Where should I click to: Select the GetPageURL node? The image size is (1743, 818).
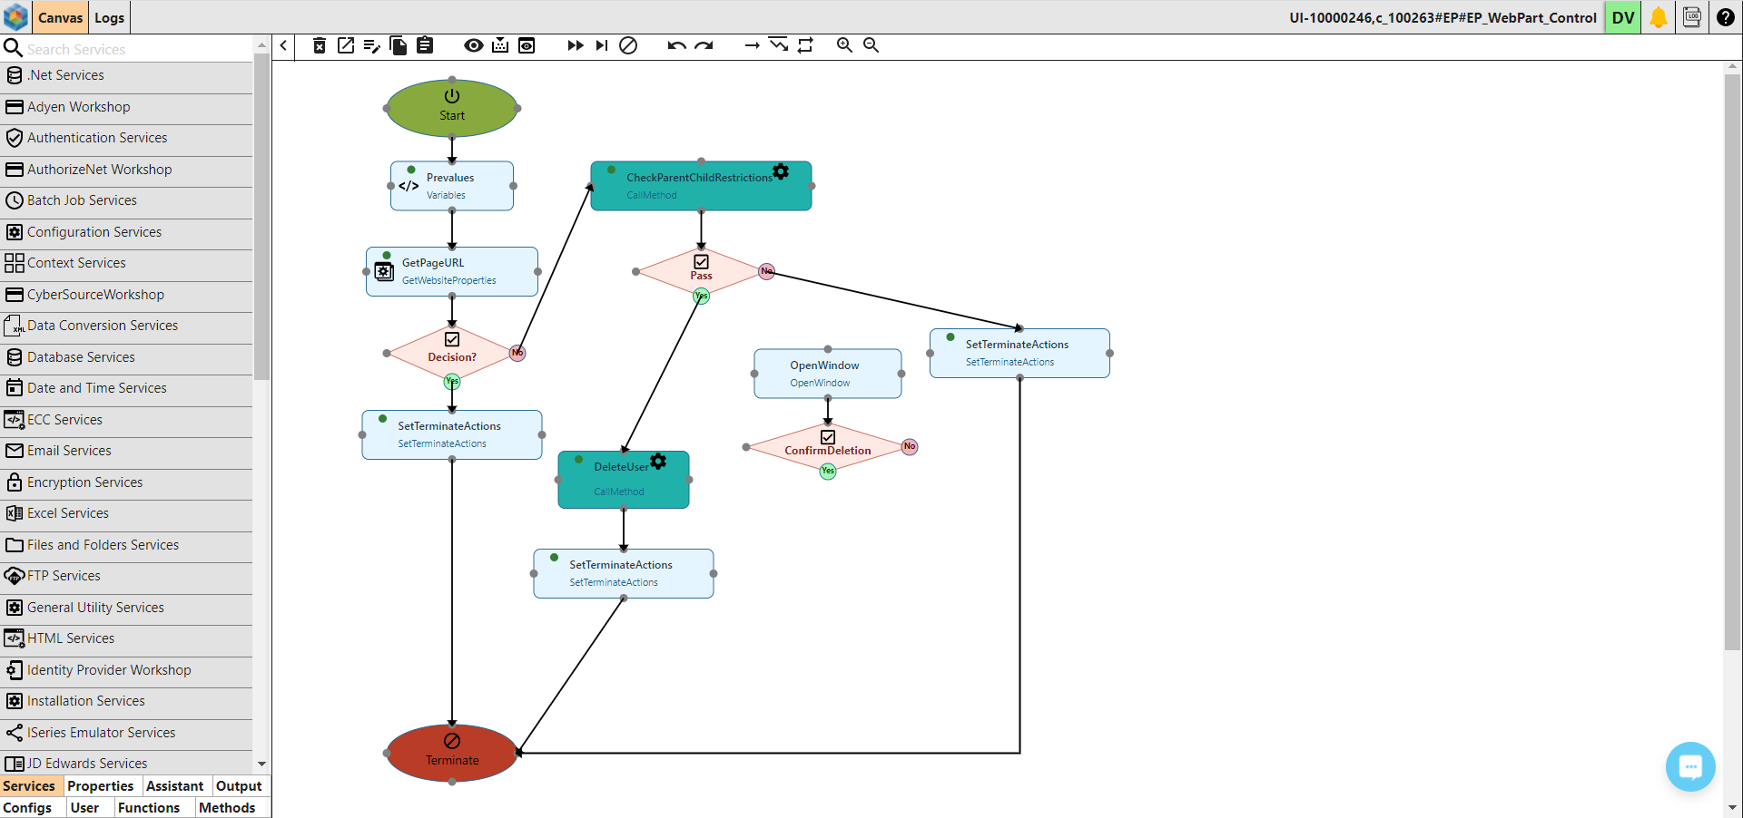pyautogui.click(x=452, y=271)
